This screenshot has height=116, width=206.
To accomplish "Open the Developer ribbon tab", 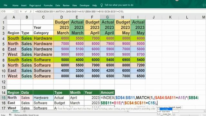I will click(84, 5).
